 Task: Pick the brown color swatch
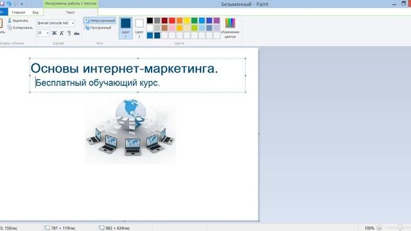(164, 28)
